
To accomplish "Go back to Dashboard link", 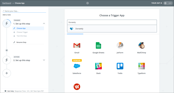I will (7, 3).
